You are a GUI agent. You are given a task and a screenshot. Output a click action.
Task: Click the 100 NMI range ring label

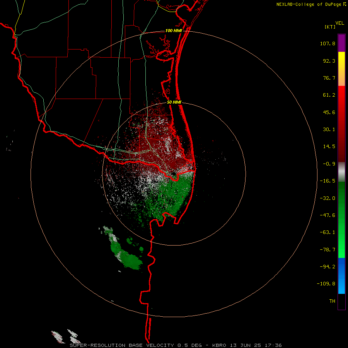point(174,31)
